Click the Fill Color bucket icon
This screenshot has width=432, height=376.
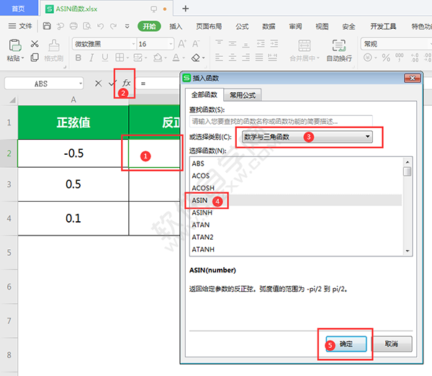[158, 58]
